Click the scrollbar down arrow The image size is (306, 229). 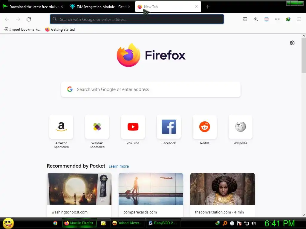304,215
